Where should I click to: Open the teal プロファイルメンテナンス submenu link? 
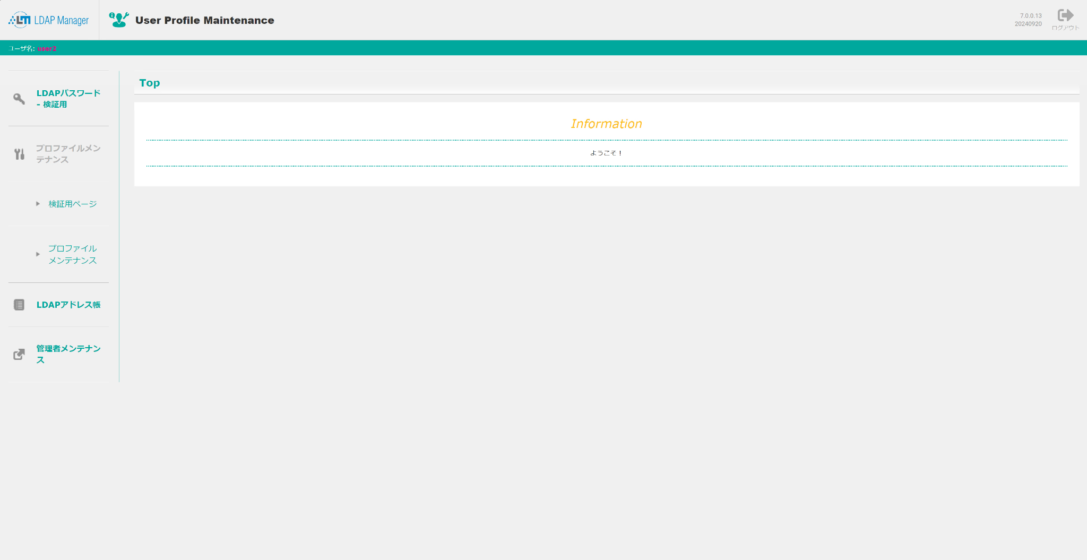(x=73, y=254)
